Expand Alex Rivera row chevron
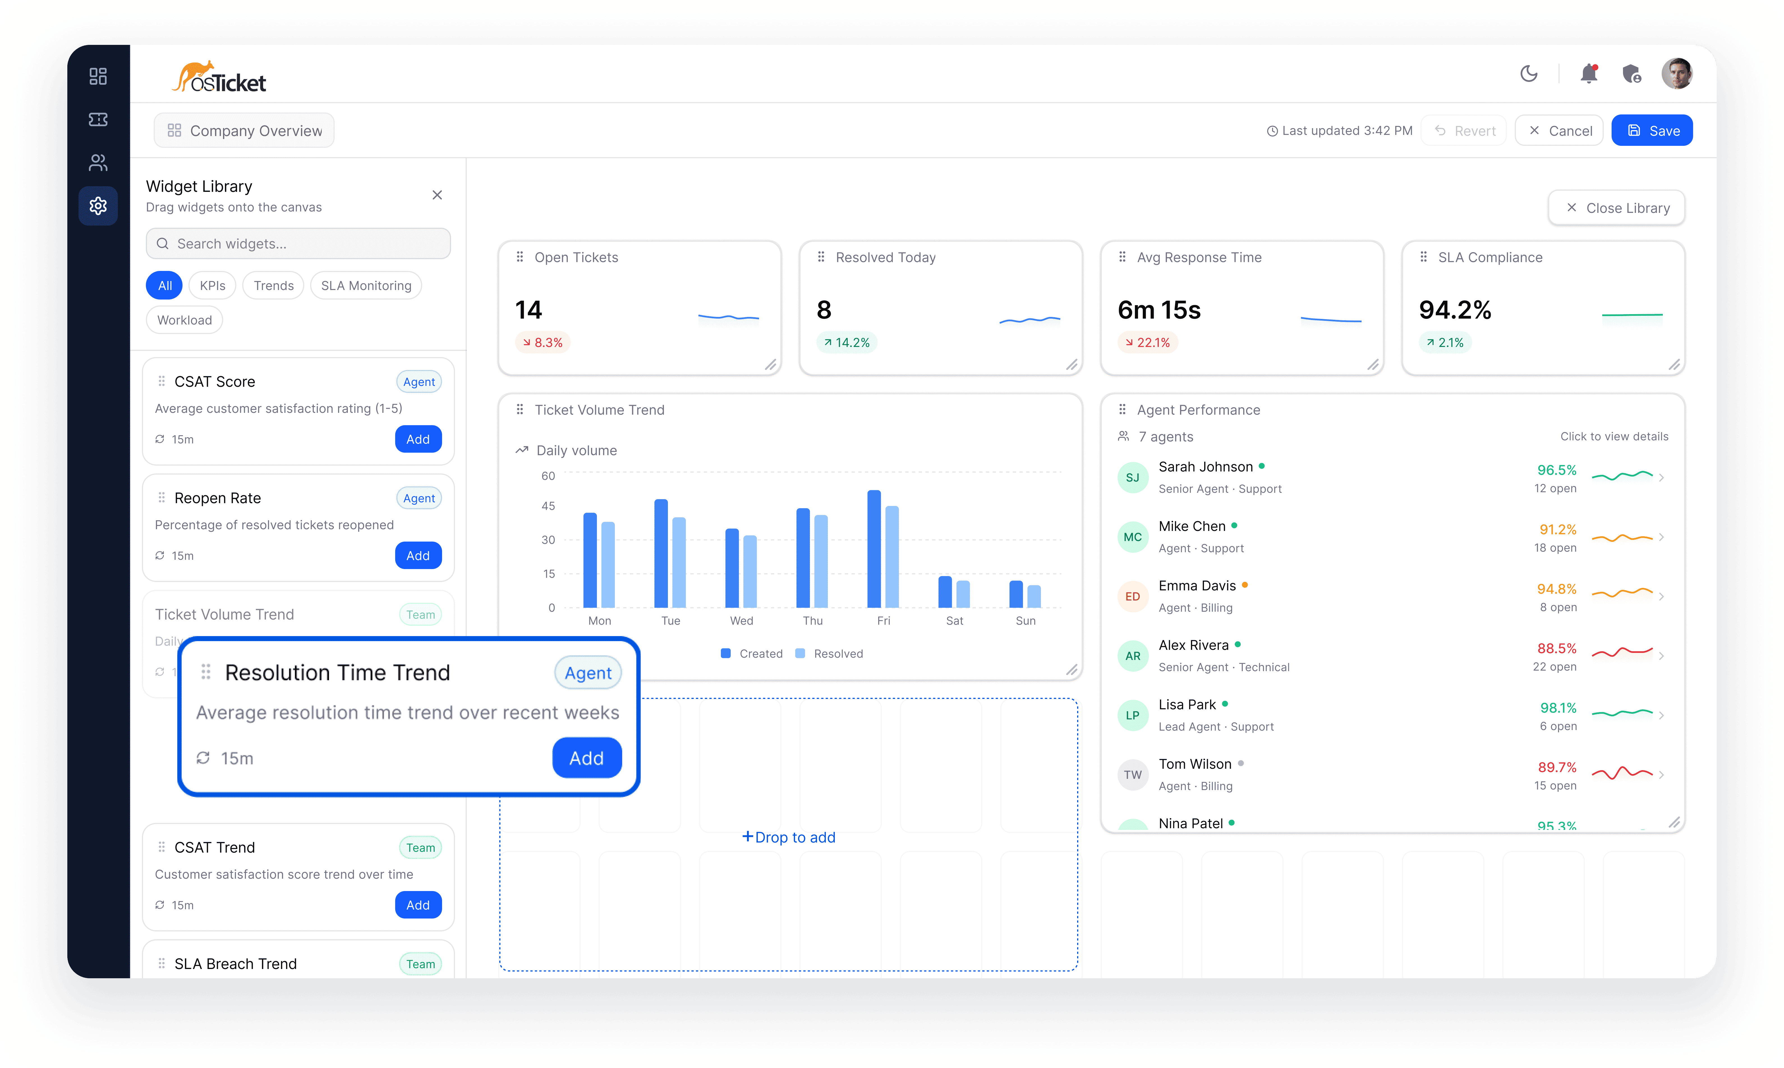Screen dimensions: 1784x1068 [1661, 656]
